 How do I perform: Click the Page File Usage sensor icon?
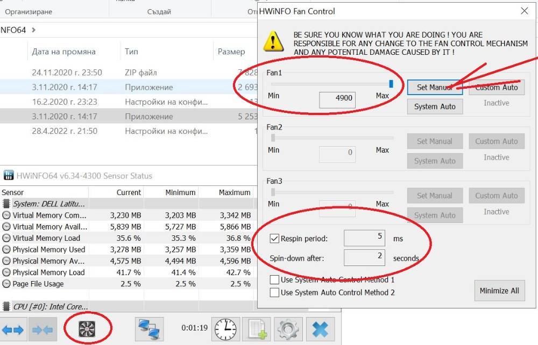6,284
